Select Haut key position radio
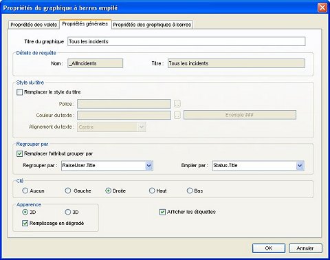330x260 pixels. coord(152,191)
